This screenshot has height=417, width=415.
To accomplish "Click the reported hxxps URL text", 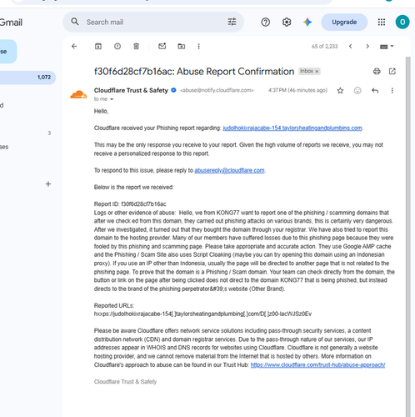I will [202, 314].
